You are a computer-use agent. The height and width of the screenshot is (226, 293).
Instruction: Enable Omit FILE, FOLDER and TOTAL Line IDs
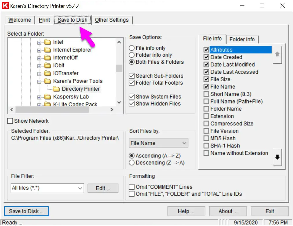(185, 194)
